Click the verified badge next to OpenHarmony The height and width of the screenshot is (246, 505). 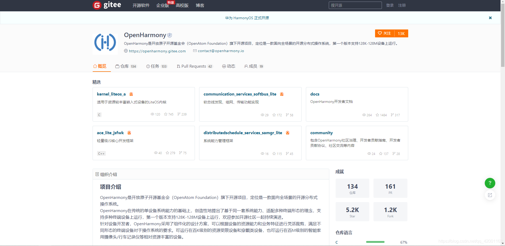[x=170, y=35]
